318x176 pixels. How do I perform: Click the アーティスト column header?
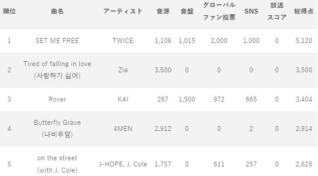[x=123, y=11]
